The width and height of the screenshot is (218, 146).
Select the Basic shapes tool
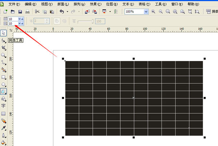click(x=4, y=99)
